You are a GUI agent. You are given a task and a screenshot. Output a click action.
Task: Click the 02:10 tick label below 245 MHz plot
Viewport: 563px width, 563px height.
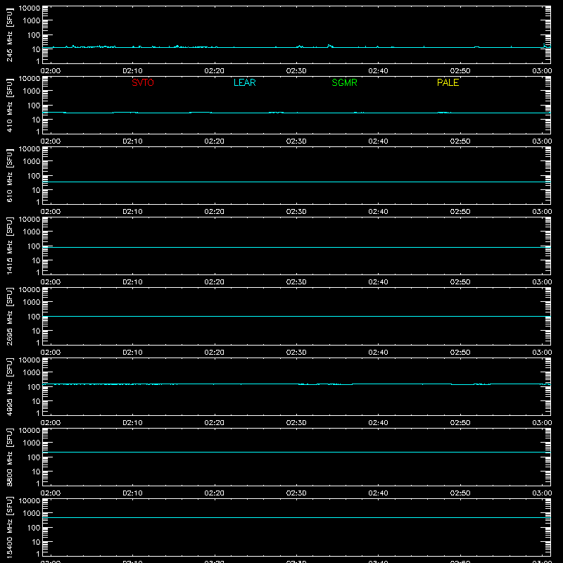pyautogui.click(x=132, y=71)
